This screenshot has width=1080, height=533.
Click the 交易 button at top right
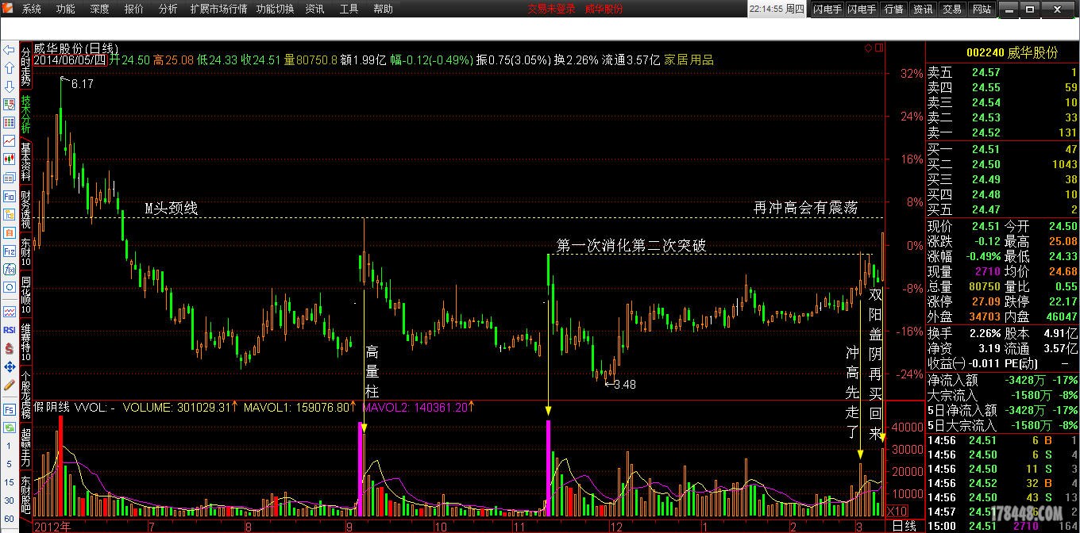tap(951, 10)
